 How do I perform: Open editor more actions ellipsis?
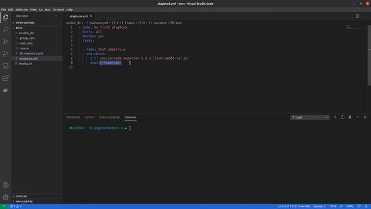click(365, 16)
